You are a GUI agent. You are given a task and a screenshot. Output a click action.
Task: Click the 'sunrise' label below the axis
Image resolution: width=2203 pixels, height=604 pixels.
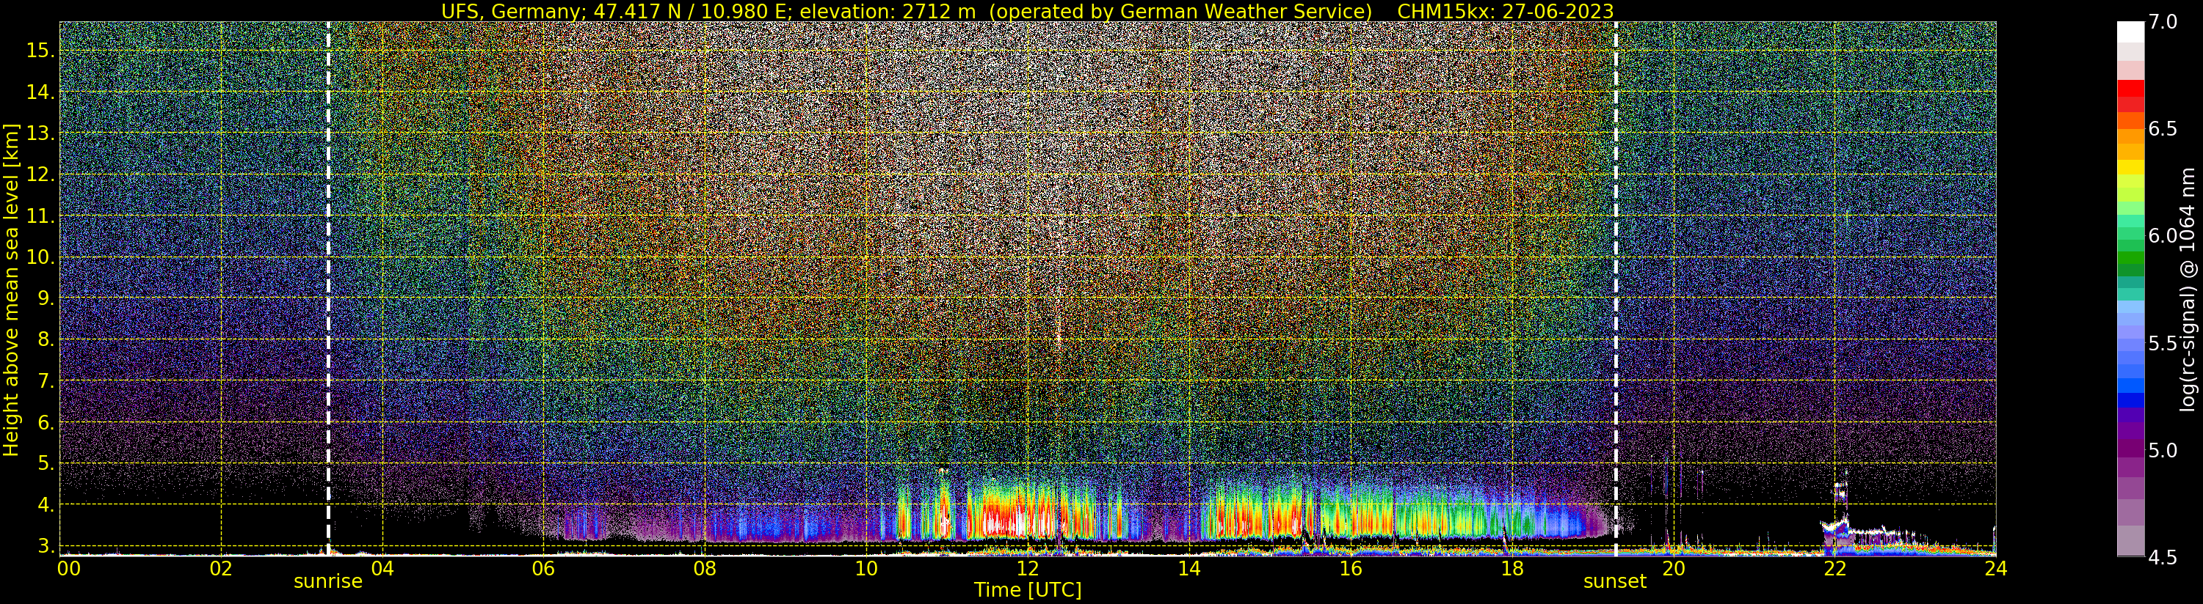click(x=328, y=582)
